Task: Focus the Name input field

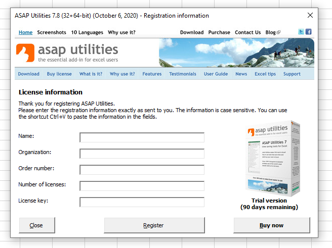Action: tap(142, 137)
